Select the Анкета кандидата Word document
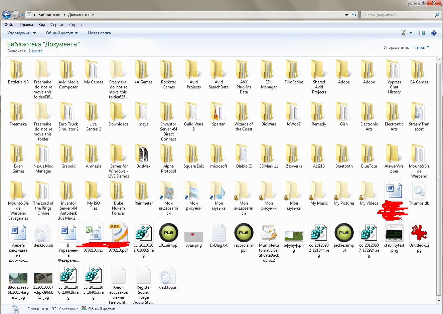 (18, 243)
